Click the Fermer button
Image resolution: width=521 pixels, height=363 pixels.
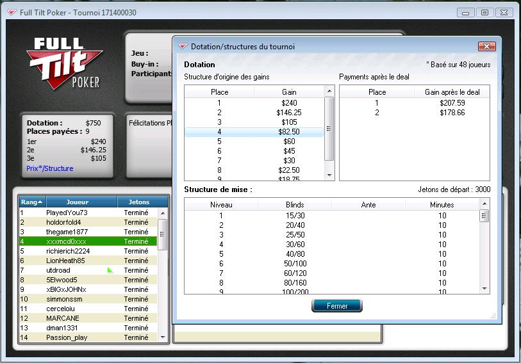[337, 306]
